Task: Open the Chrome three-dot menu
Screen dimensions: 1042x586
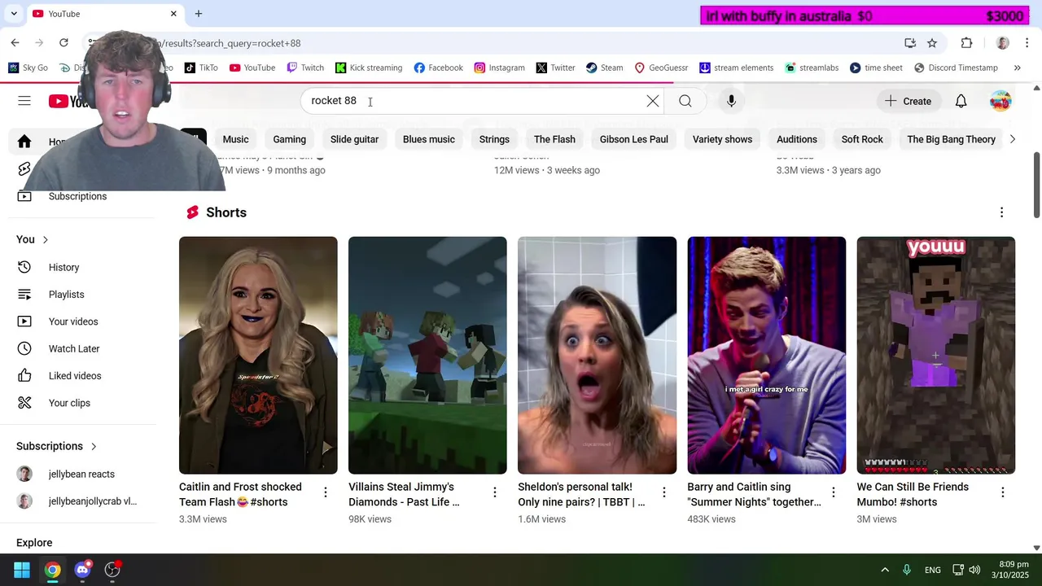Action: pyautogui.click(x=1027, y=43)
